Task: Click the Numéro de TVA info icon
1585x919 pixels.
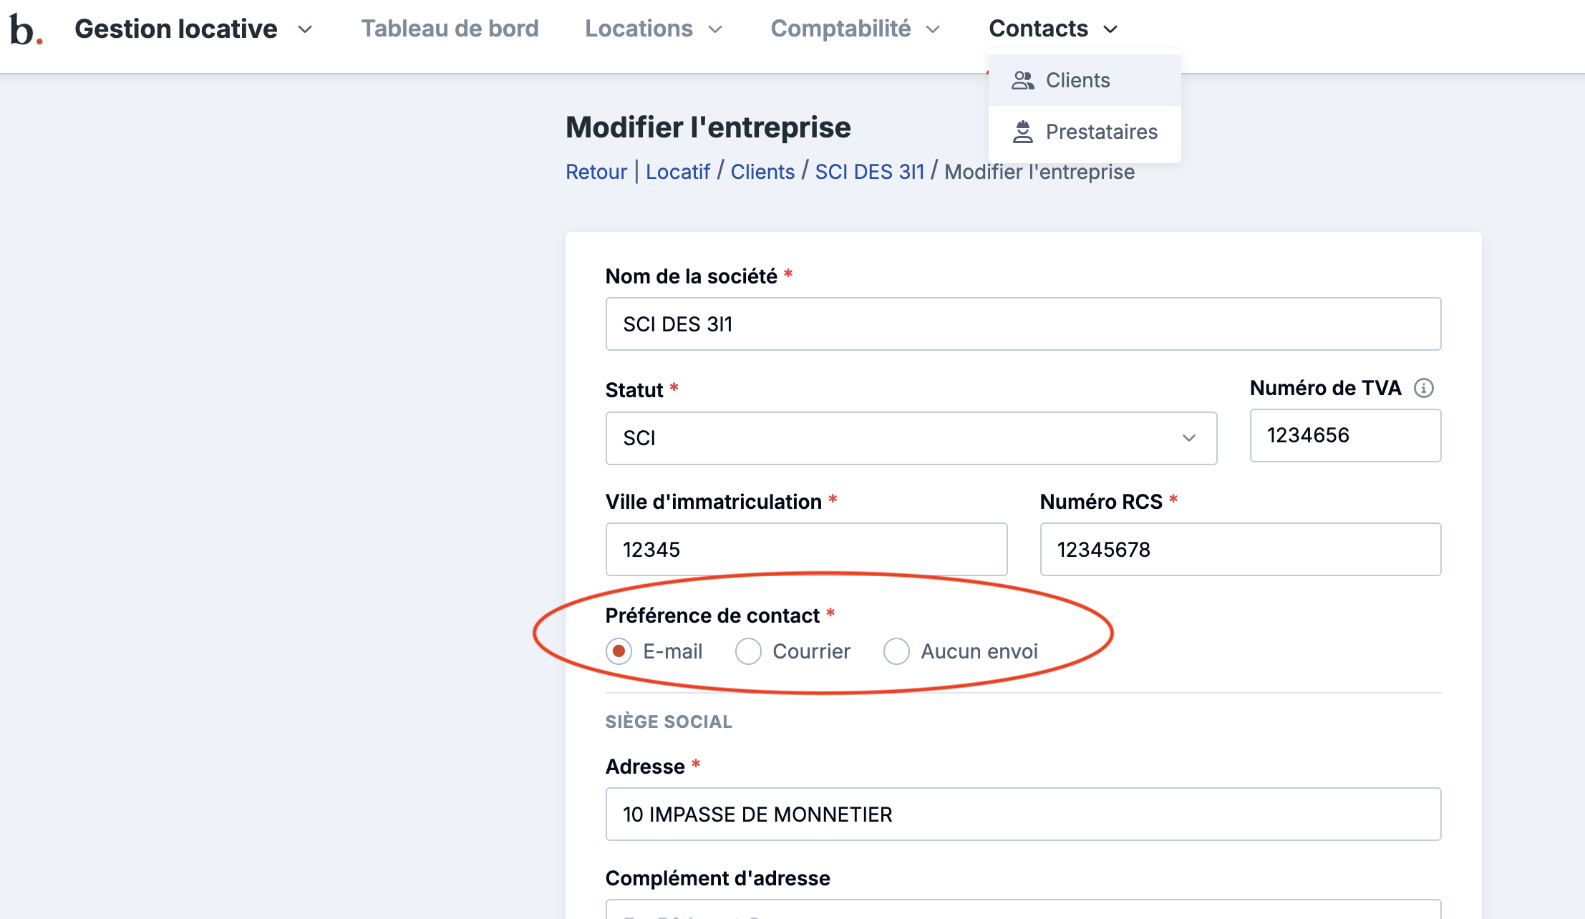Action: pyautogui.click(x=1423, y=388)
